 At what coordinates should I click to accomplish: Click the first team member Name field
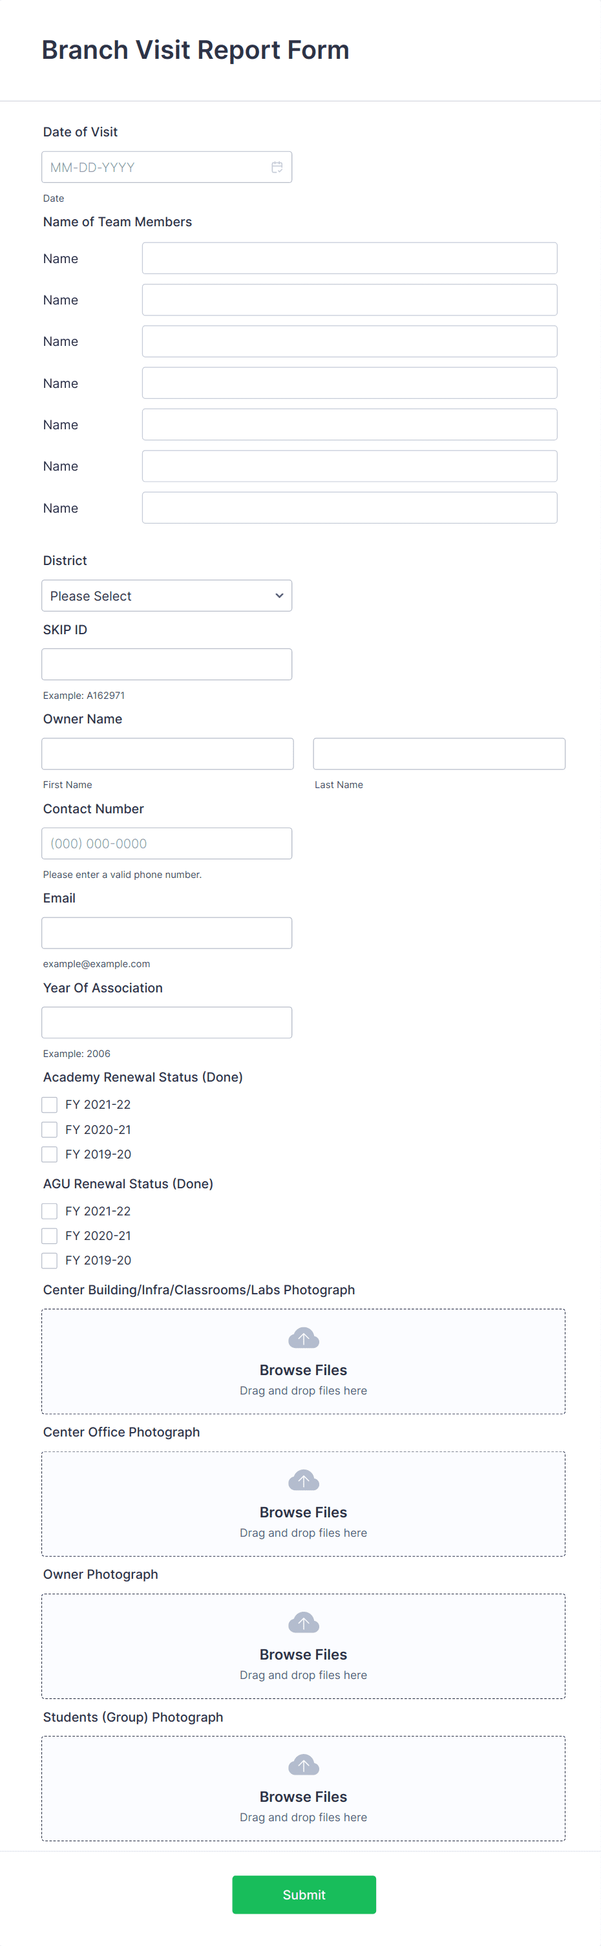click(350, 259)
